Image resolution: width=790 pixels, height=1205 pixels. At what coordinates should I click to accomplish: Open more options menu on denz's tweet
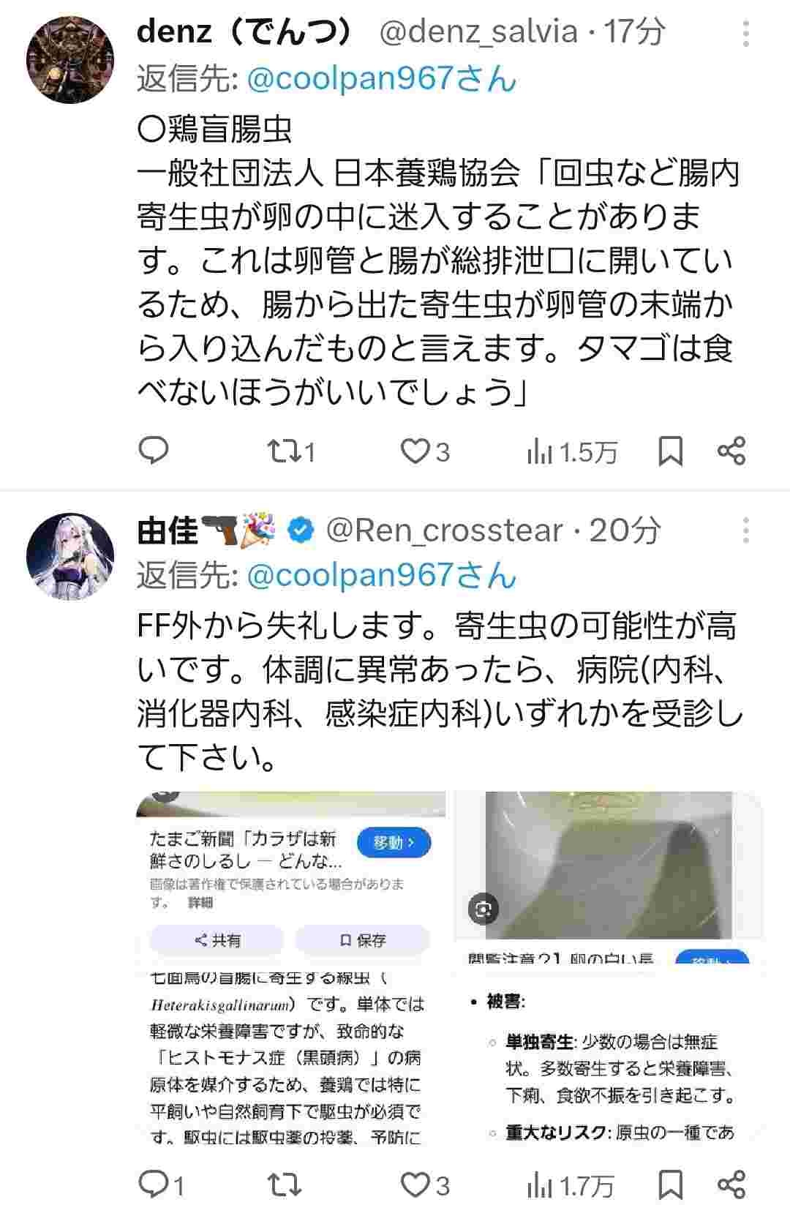pyautogui.click(x=745, y=34)
